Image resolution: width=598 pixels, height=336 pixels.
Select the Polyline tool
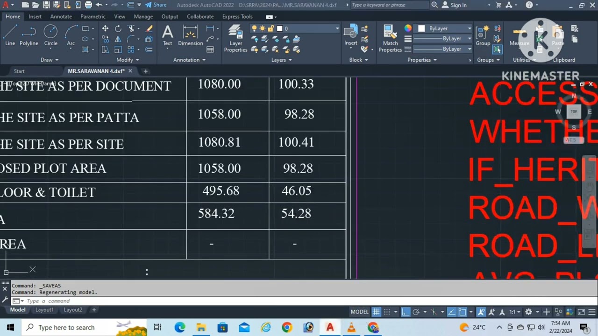click(28, 35)
